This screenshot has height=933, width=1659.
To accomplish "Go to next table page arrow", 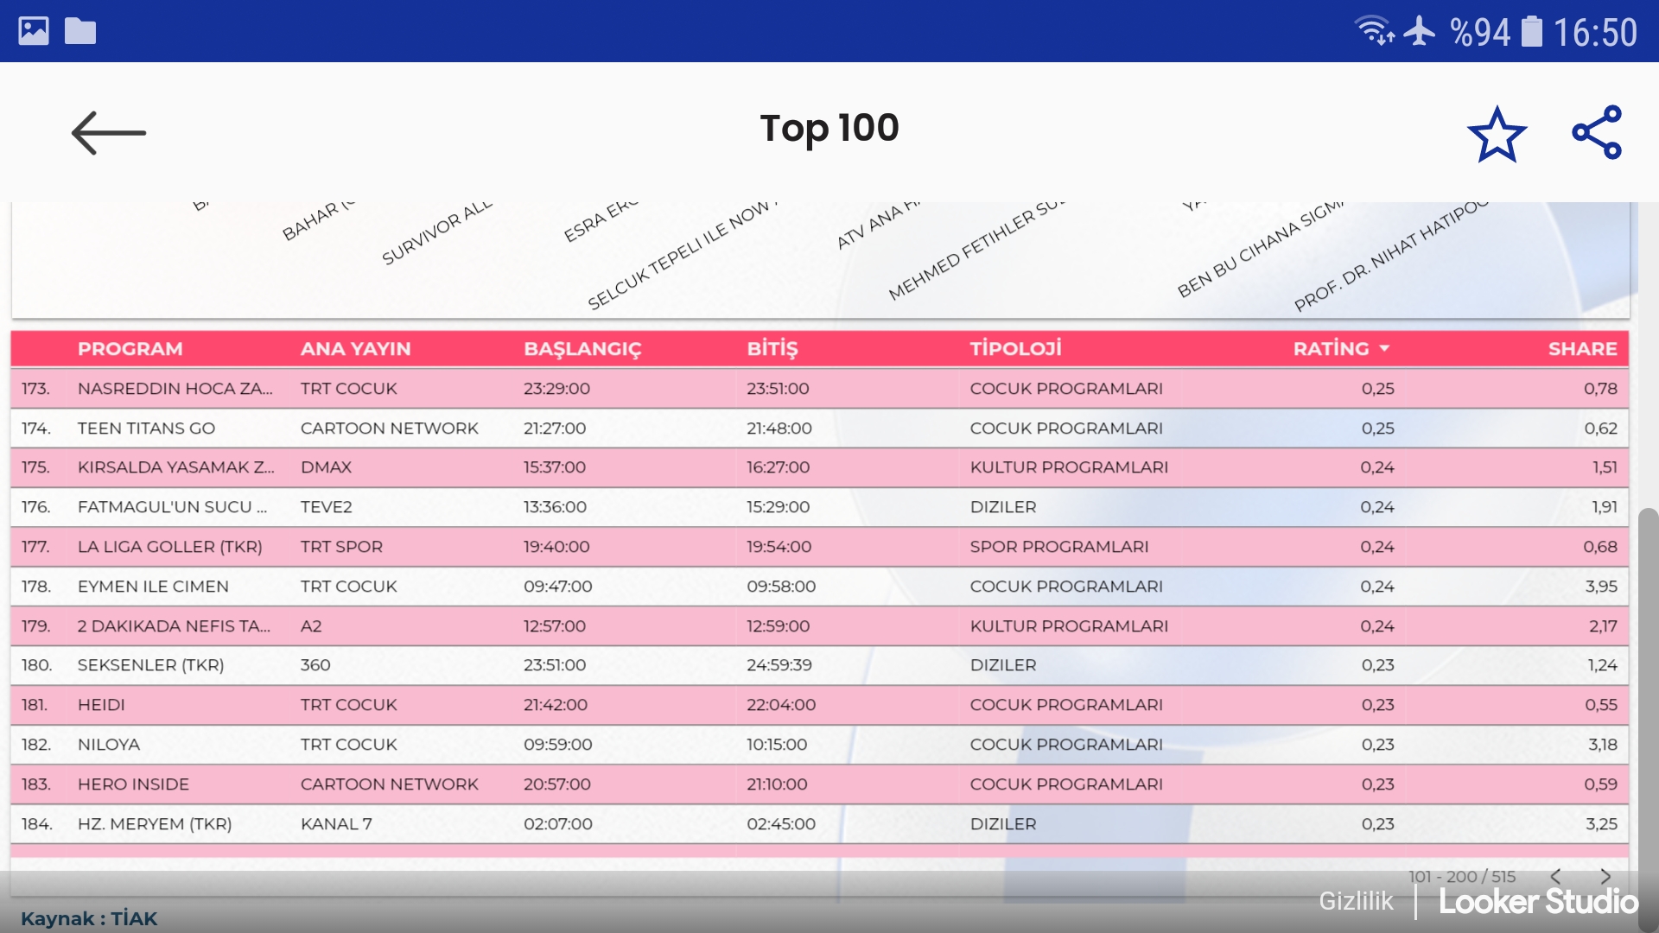I will [1605, 876].
